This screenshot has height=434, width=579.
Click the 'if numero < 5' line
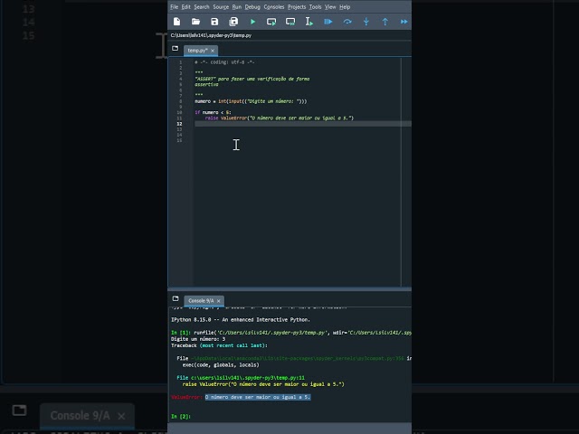point(214,112)
